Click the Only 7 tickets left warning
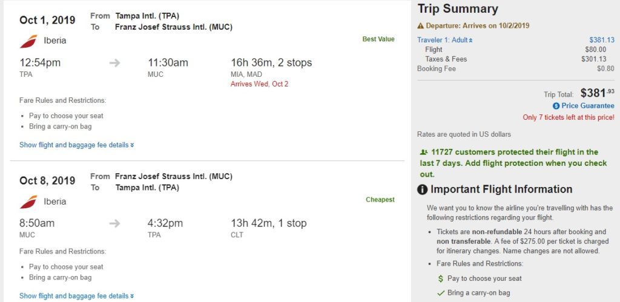 pos(569,117)
